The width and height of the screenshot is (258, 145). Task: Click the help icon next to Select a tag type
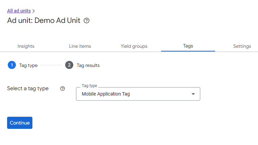[x=62, y=88]
